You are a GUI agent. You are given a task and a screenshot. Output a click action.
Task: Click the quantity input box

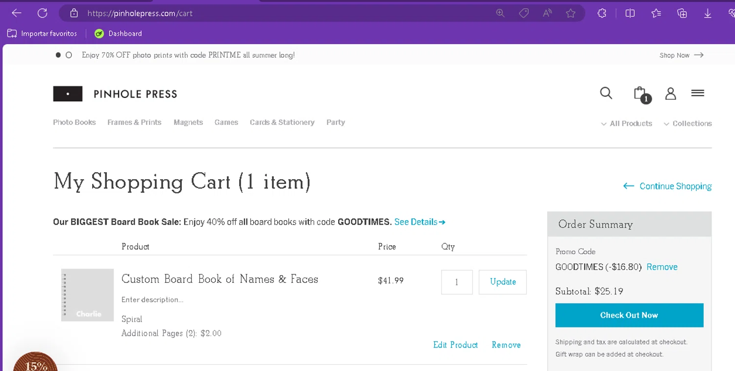(457, 282)
